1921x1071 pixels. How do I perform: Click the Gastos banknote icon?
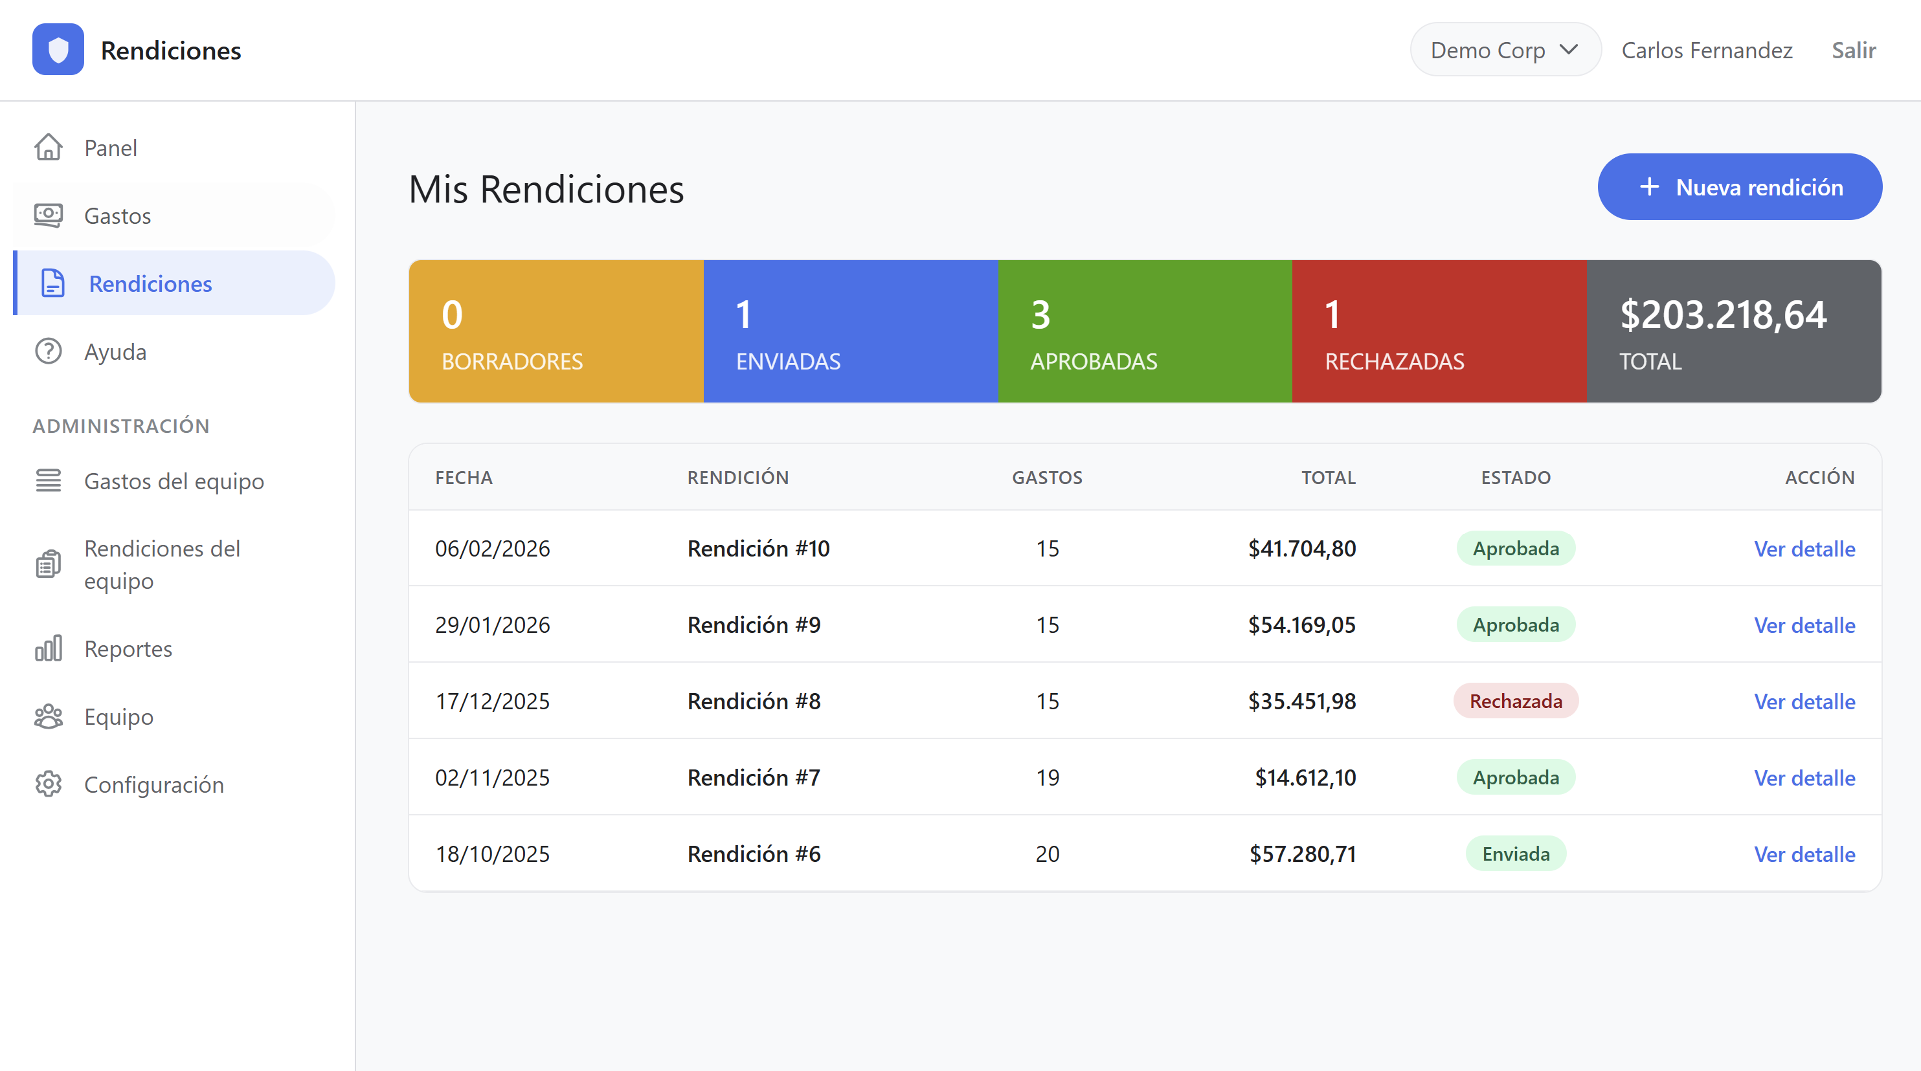coord(49,215)
